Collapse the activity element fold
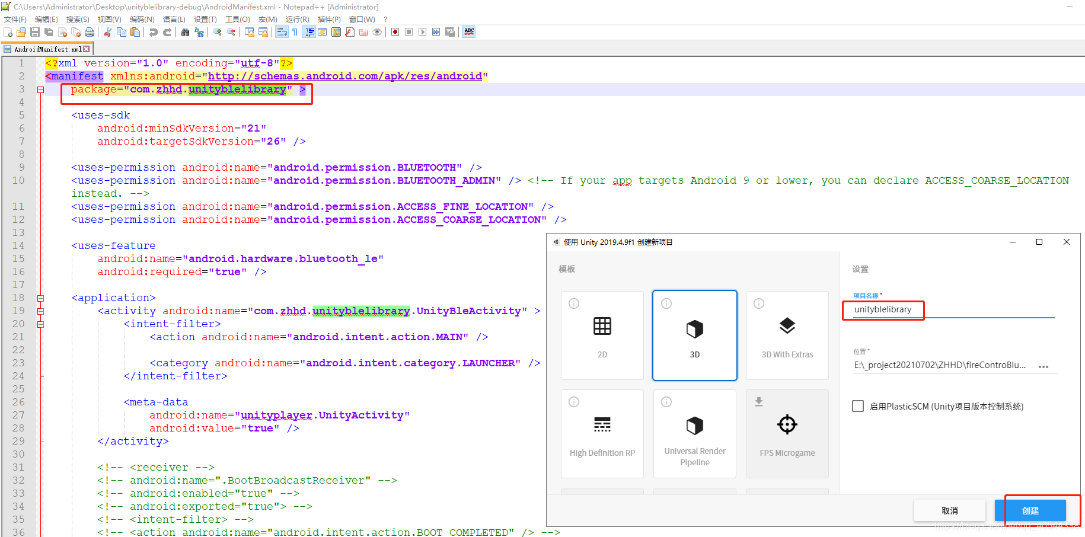This screenshot has height=537, width=1085. 40,311
